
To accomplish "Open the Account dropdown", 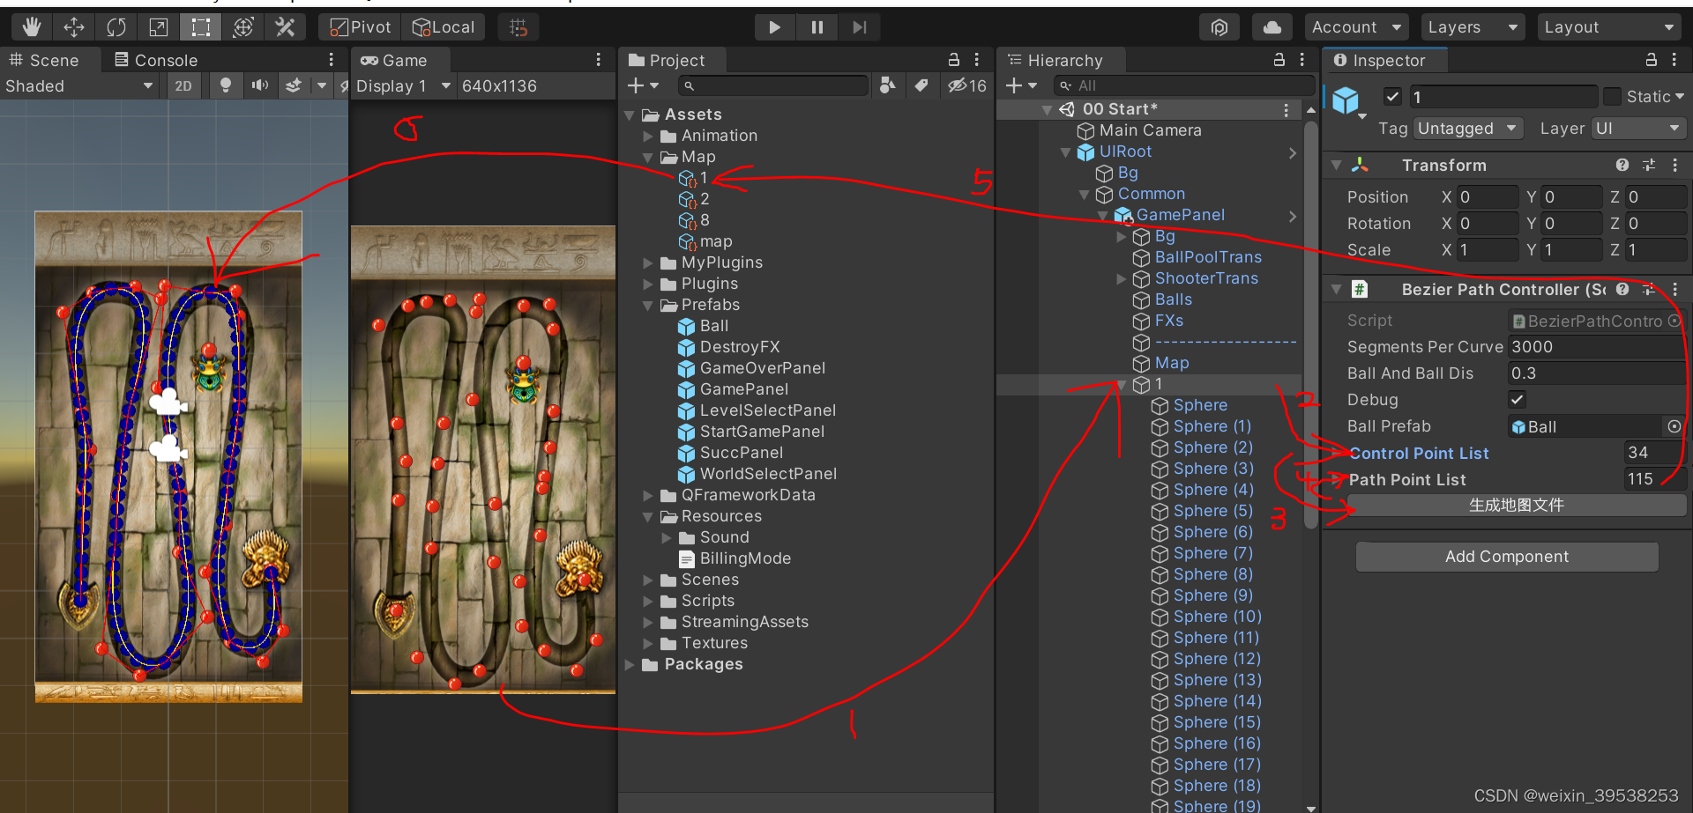I will pyautogui.click(x=1356, y=27).
